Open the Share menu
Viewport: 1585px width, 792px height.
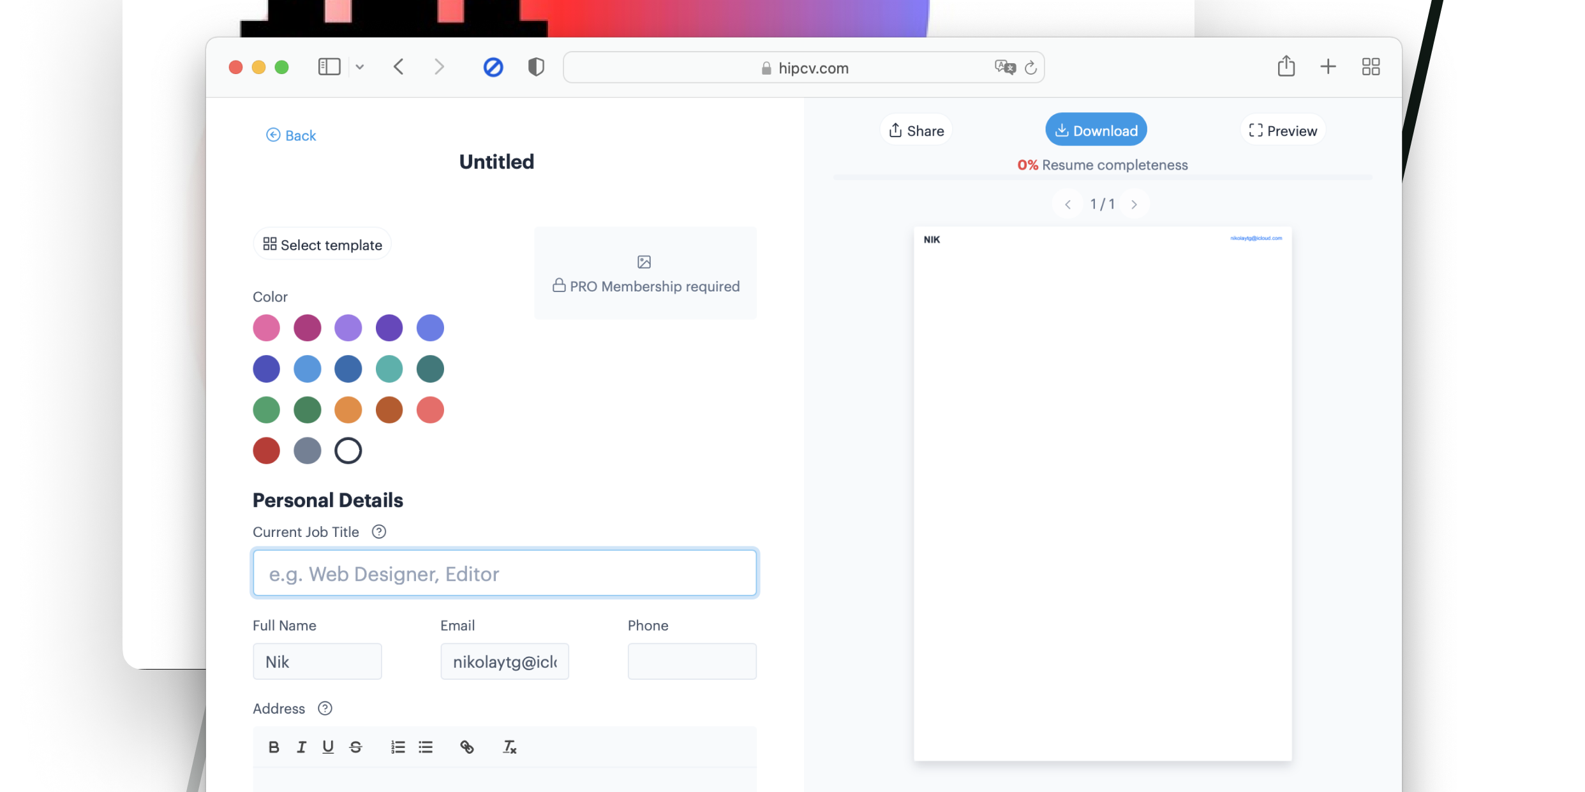915,130
